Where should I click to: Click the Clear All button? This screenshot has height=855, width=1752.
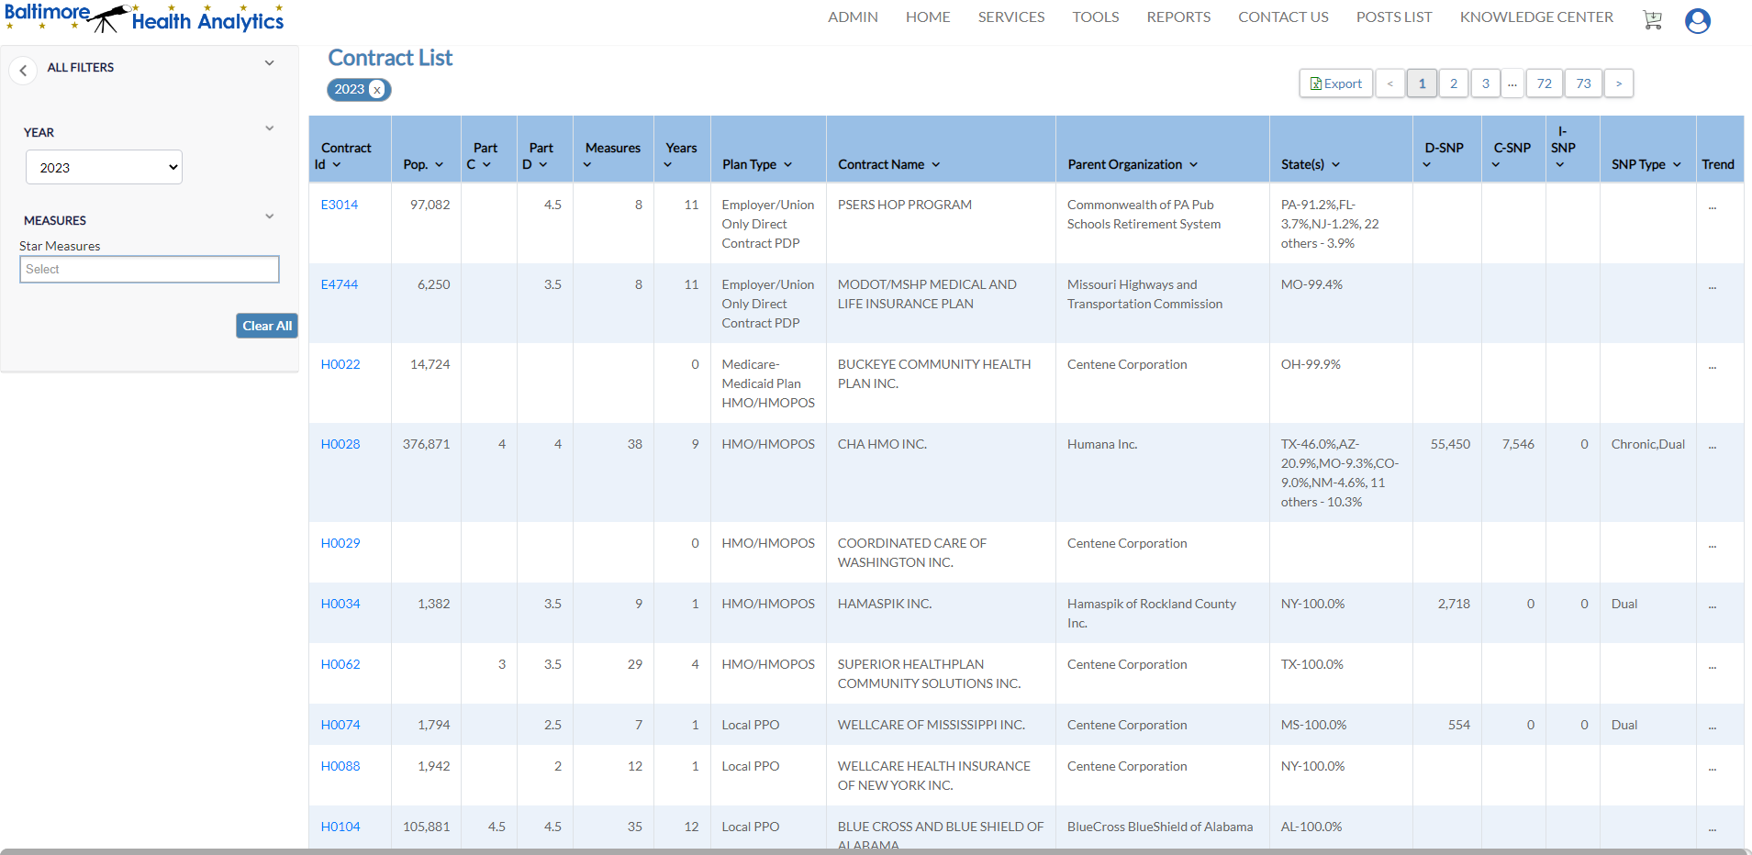coord(267,326)
